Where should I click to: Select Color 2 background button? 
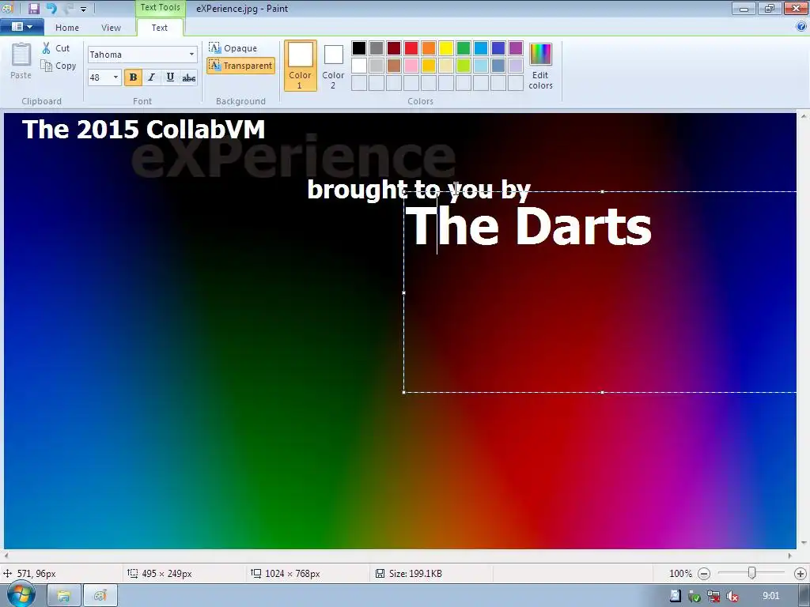click(x=333, y=66)
